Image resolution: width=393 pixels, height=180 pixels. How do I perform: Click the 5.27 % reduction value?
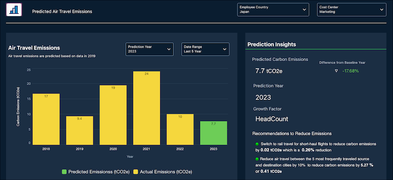coord(367,165)
